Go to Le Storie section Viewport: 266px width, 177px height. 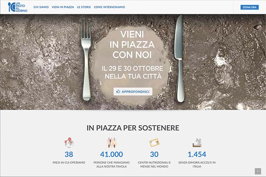click(84, 7)
